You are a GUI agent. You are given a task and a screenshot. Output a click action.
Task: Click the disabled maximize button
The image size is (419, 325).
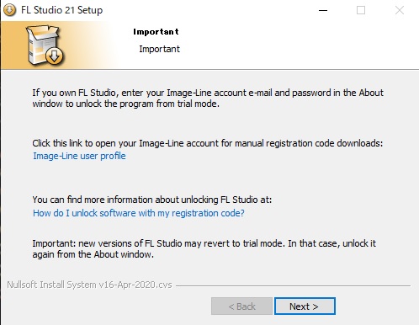click(361, 10)
